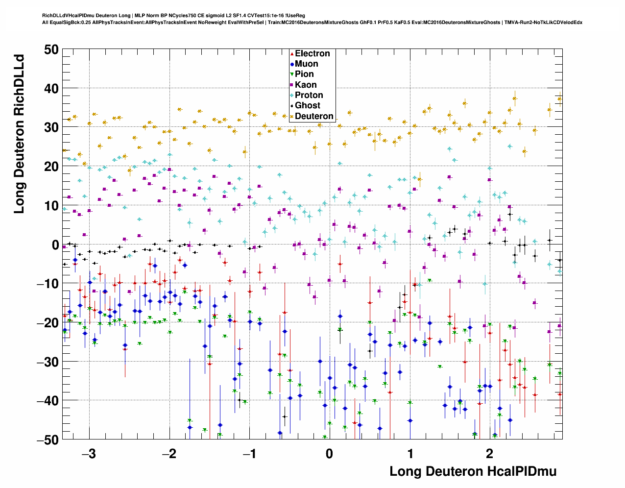
Task: Select the green Pion triangle legend marker
Action: tap(292, 74)
